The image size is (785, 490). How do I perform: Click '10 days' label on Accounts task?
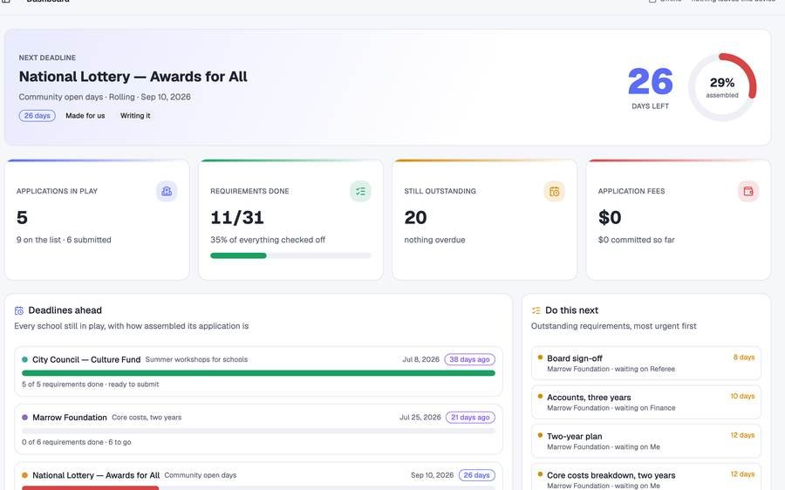(742, 397)
